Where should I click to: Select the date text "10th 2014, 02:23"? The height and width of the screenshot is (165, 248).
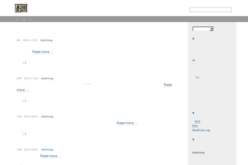[x=27, y=149]
